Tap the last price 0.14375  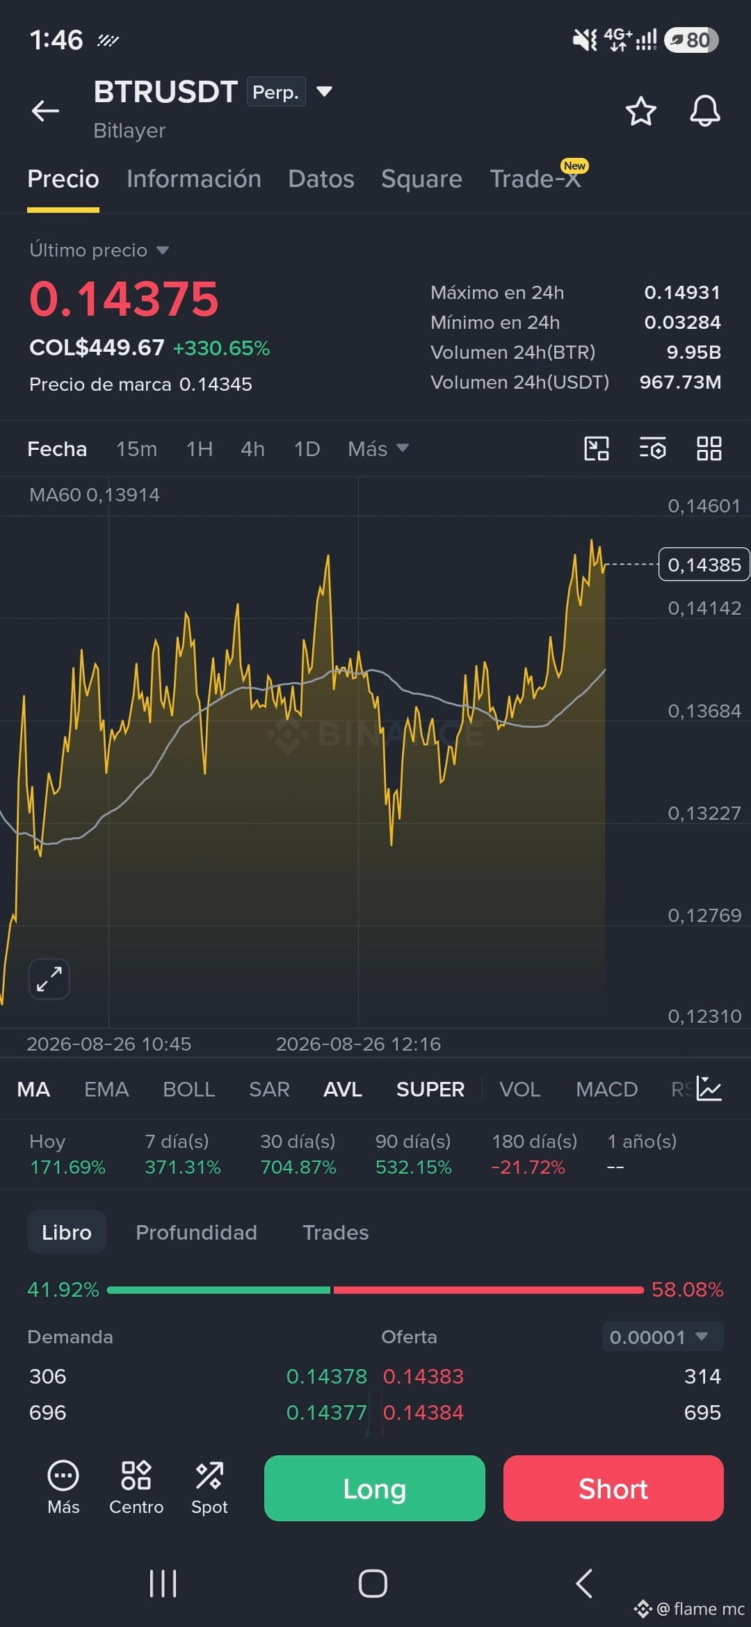pyautogui.click(x=124, y=299)
